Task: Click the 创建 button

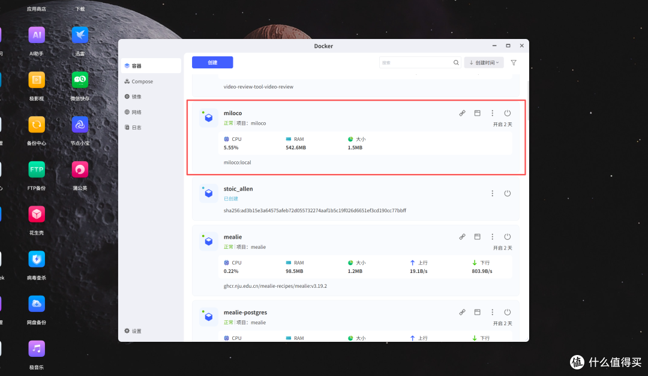Action: tap(212, 62)
